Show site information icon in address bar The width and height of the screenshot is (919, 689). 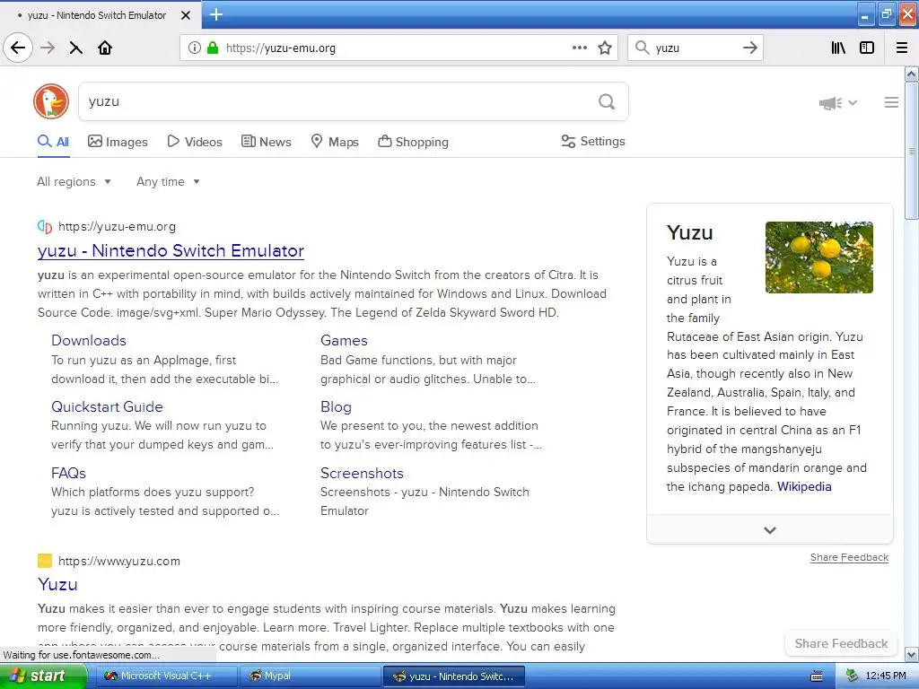pos(195,48)
